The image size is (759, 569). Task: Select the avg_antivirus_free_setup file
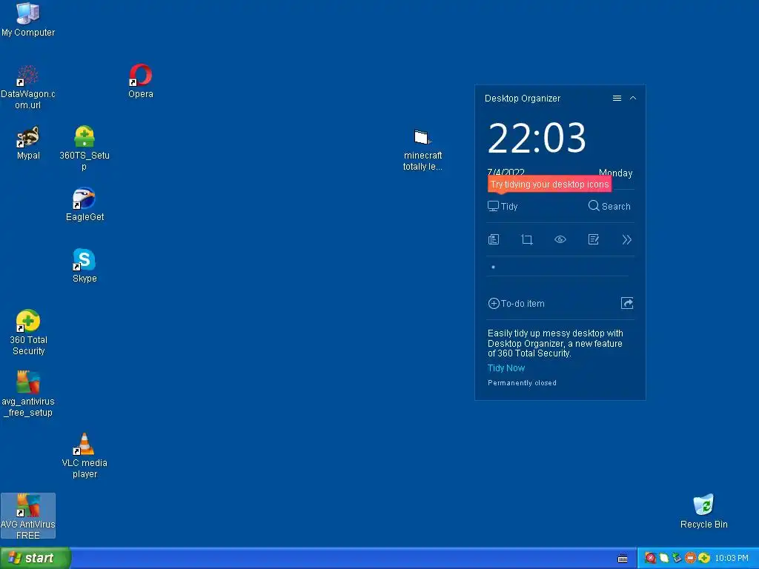point(28,394)
